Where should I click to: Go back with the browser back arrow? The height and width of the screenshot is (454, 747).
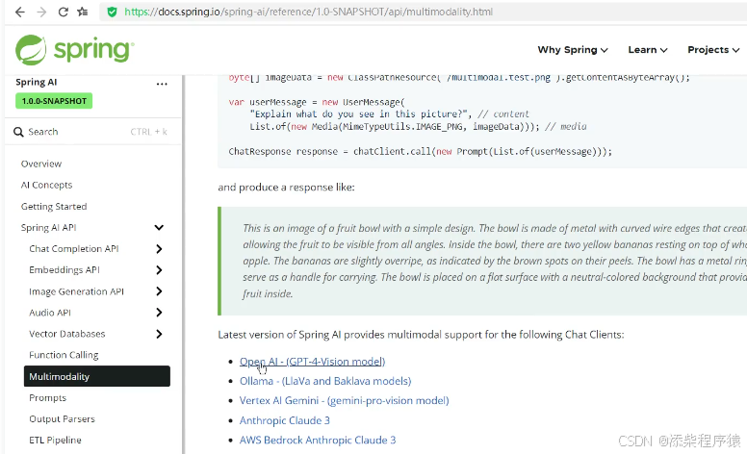pyautogui.click(x=19, y=12)
